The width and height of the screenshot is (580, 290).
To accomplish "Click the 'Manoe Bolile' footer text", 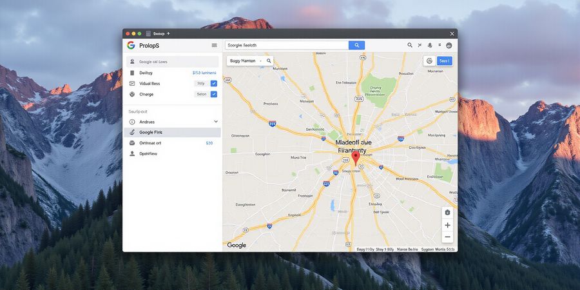I will tap(408, 249).
